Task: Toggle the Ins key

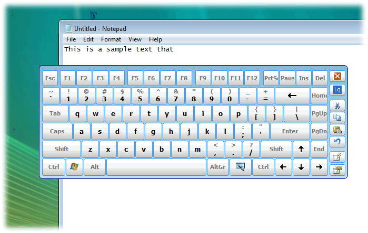Action: pyautogui.click(x=304, y=78)
